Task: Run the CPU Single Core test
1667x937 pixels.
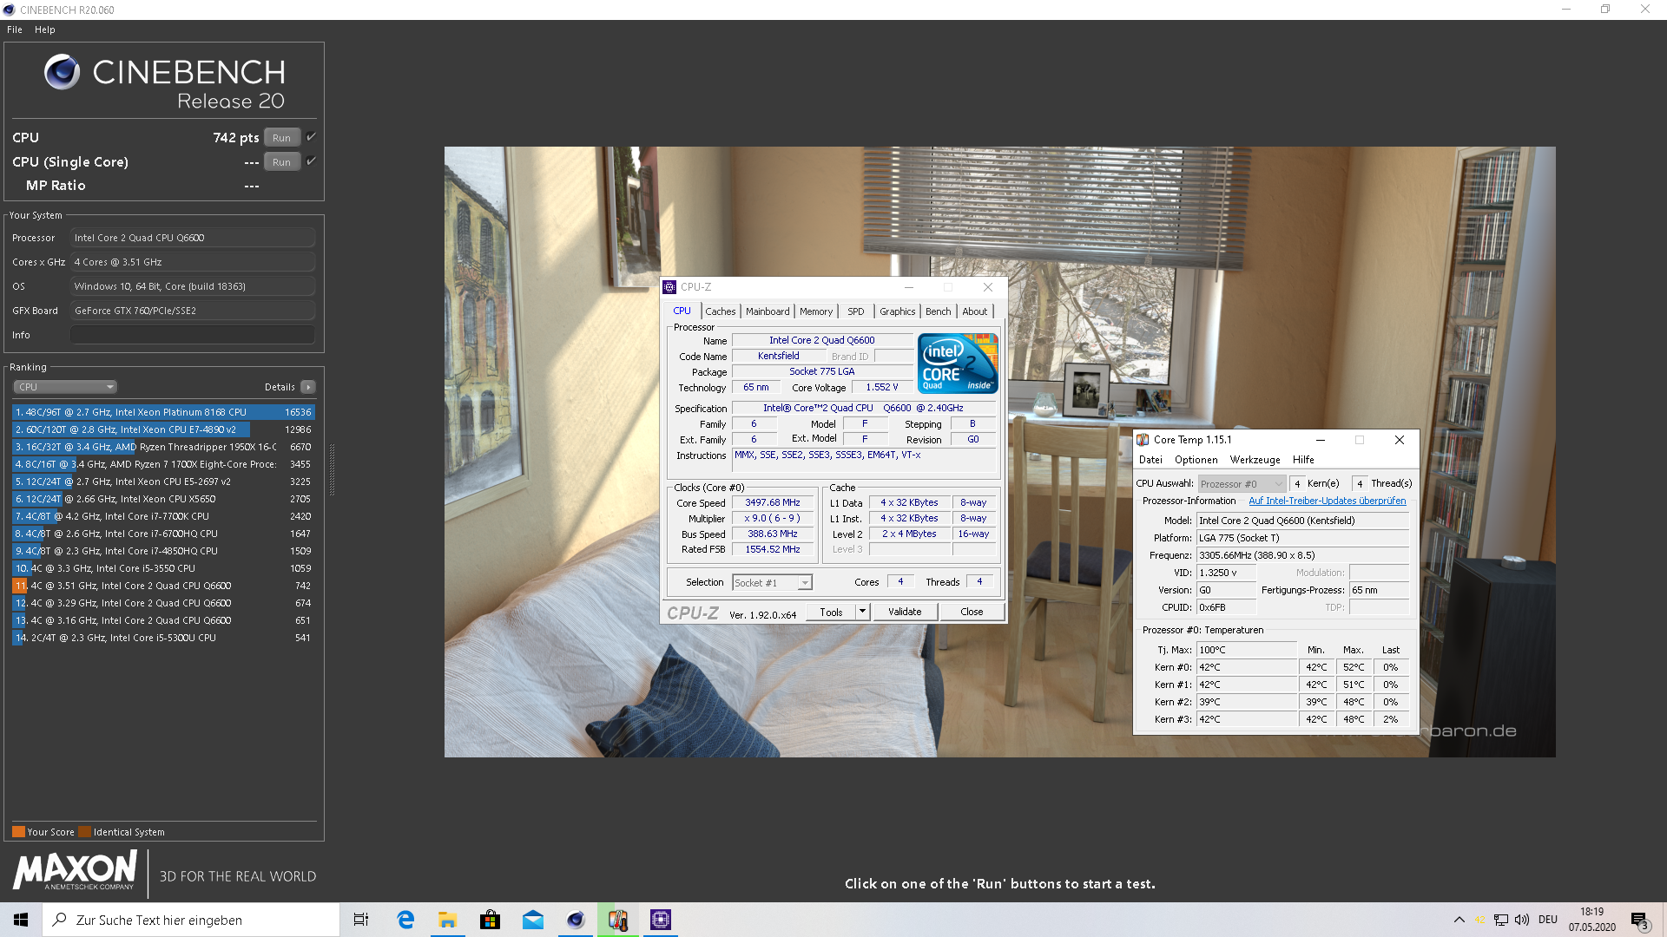Action: 281,162
